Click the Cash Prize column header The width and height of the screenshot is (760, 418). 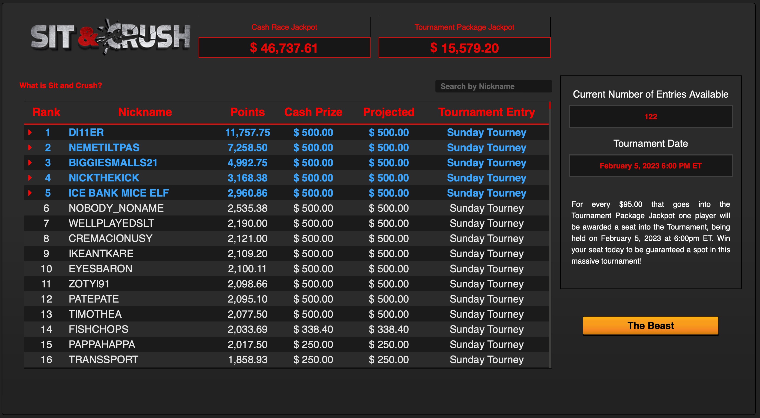pos(313,112)
